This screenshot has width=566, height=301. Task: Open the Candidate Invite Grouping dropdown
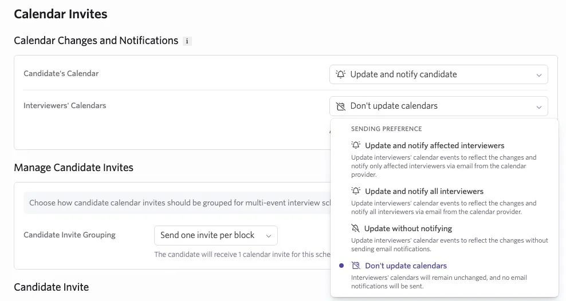point(216,235)
